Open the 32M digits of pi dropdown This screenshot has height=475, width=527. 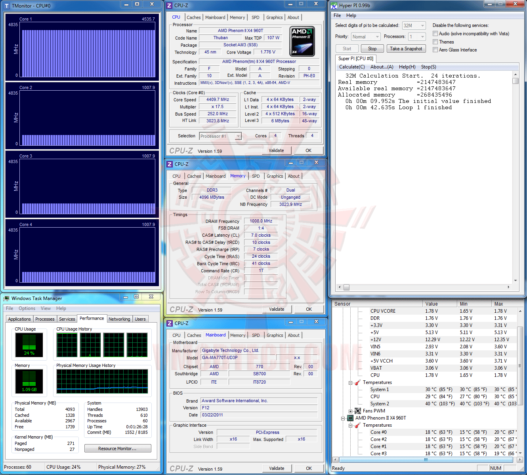point(414,25)
